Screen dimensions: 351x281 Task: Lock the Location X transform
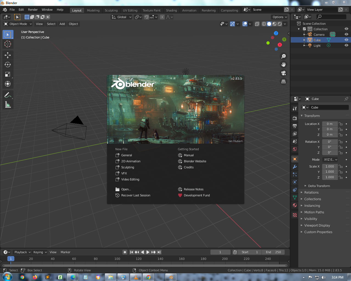click(341, 124)
